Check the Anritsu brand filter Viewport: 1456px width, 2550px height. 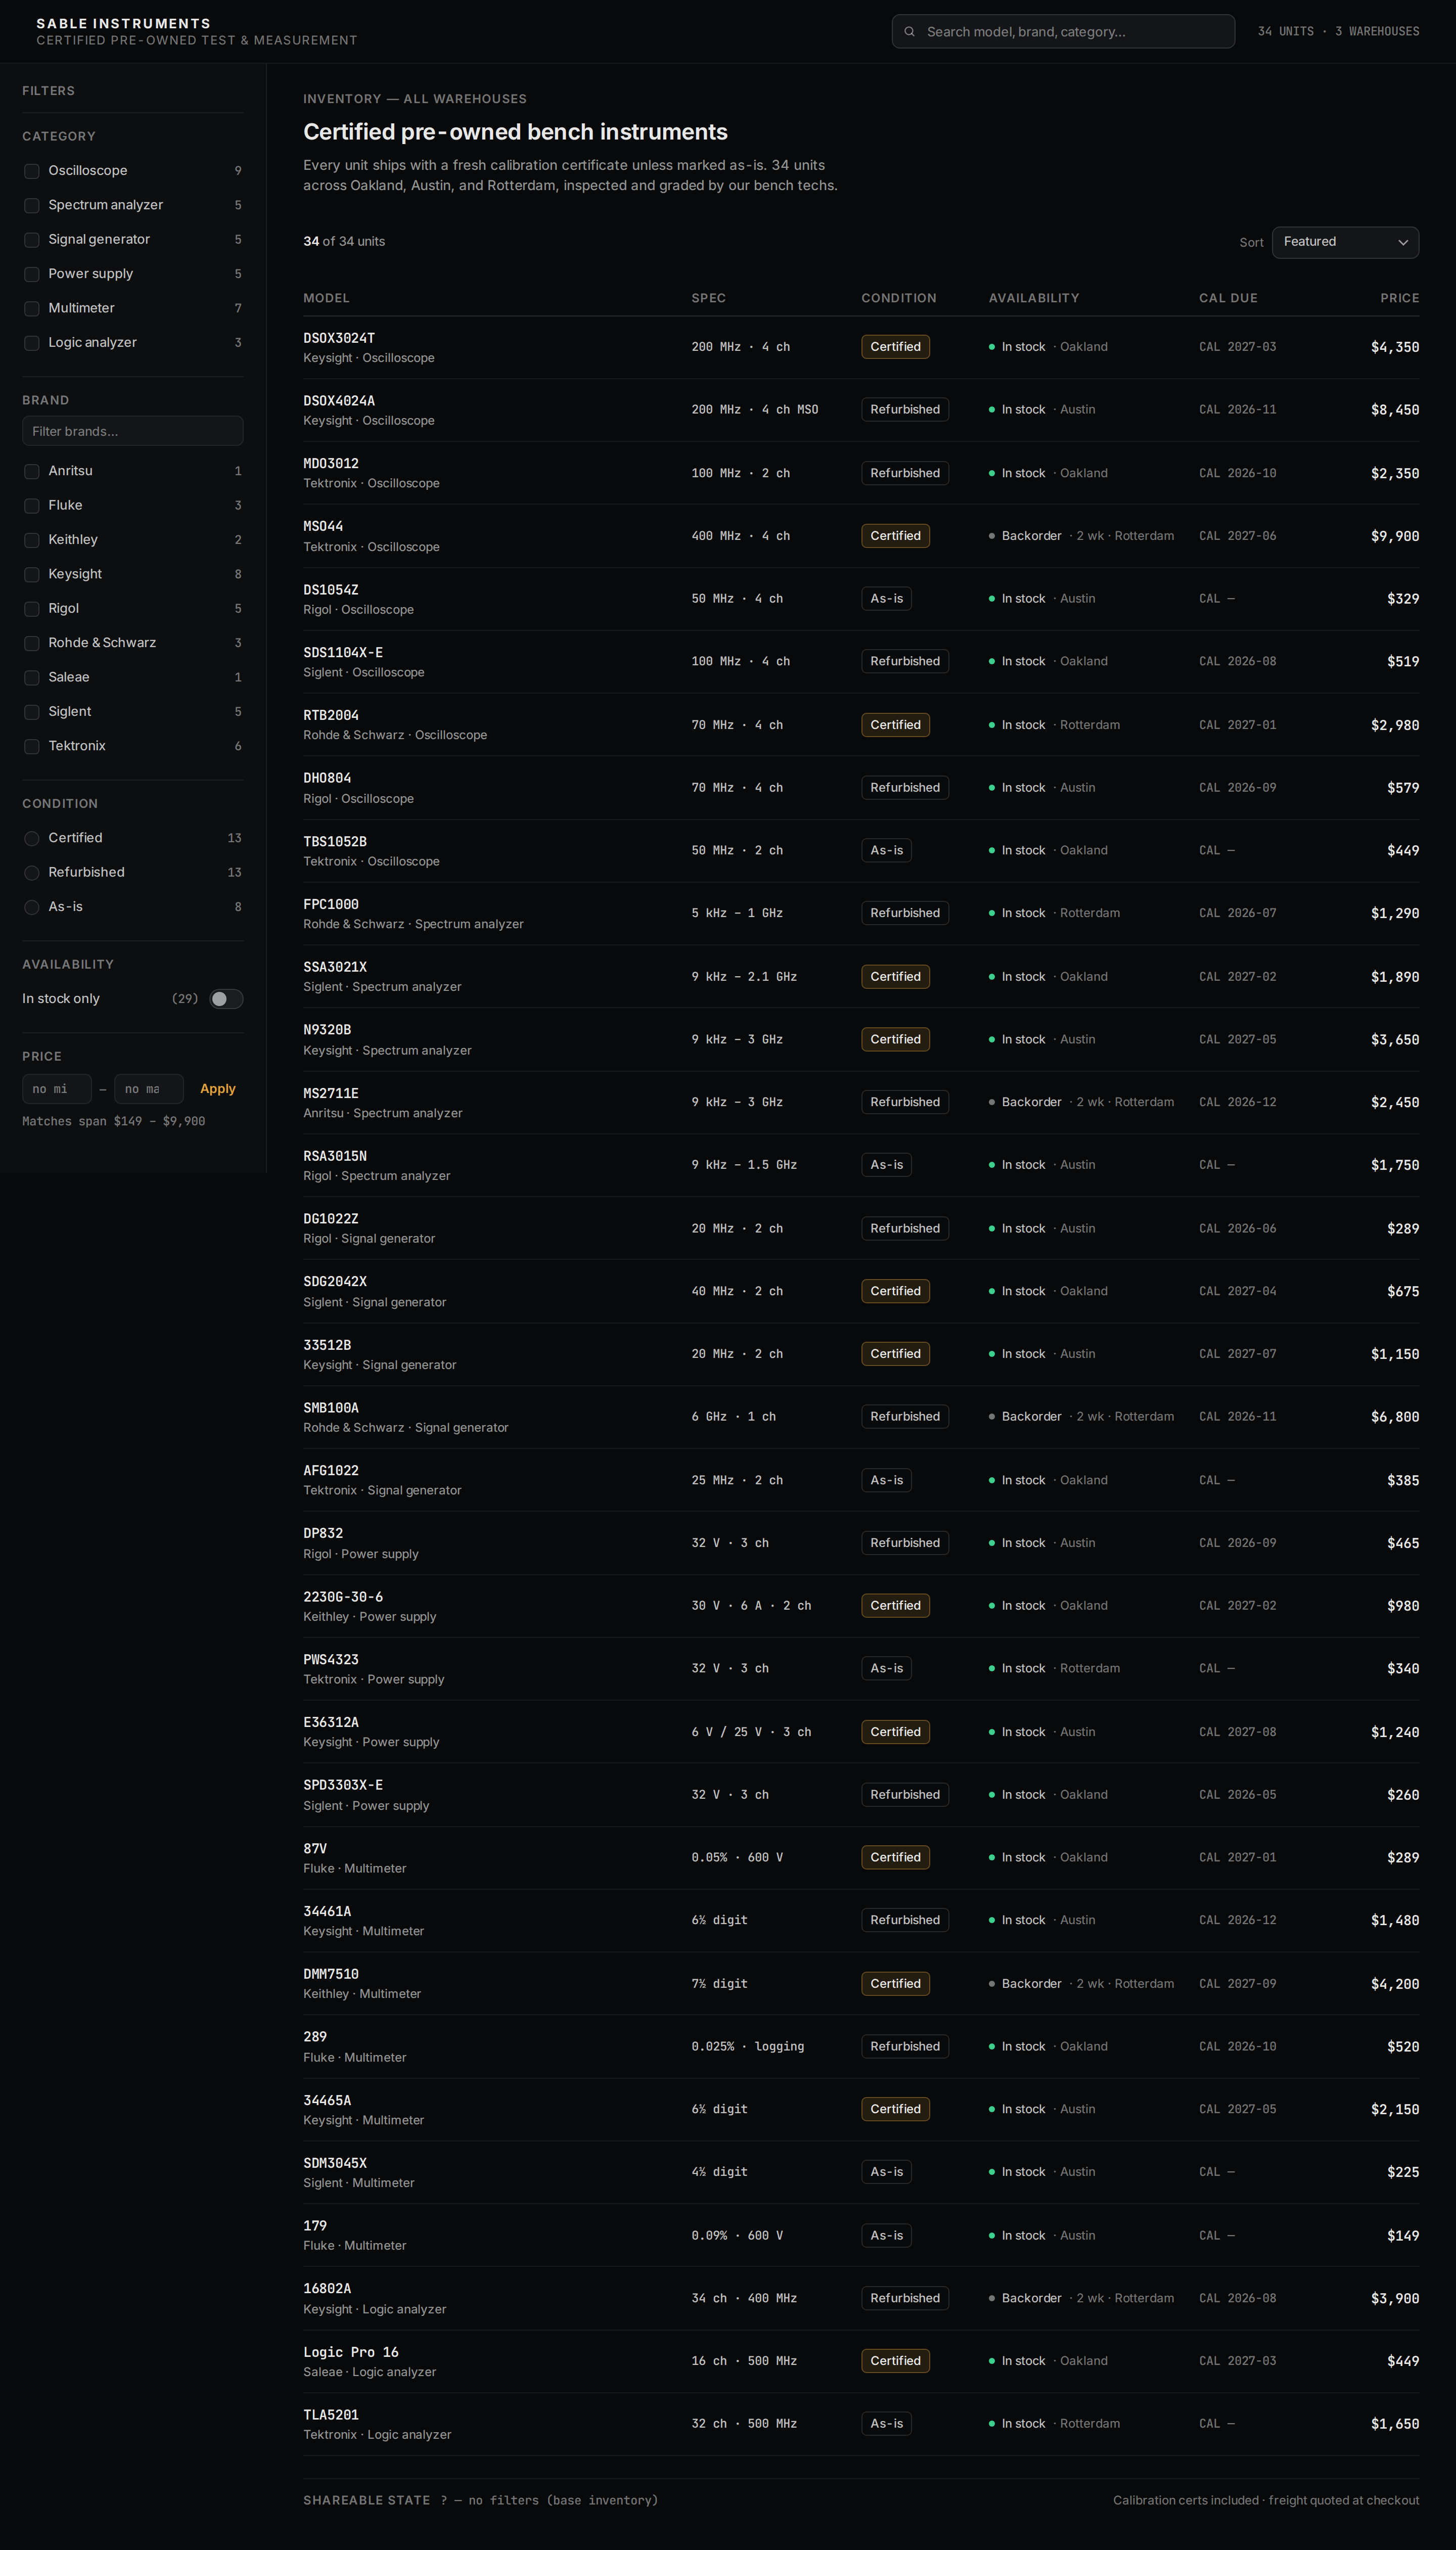(x=32, y=471)
